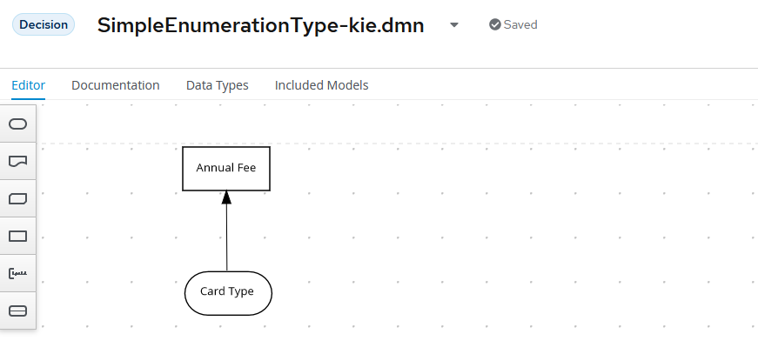This screenshot has width=758, height=354.
Task: Select the Card Type input node
Action: [x=228, y=292]
